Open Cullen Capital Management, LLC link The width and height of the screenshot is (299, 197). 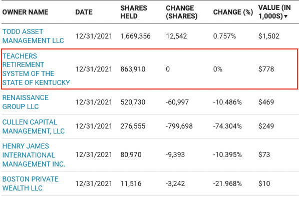coord(34,126)
